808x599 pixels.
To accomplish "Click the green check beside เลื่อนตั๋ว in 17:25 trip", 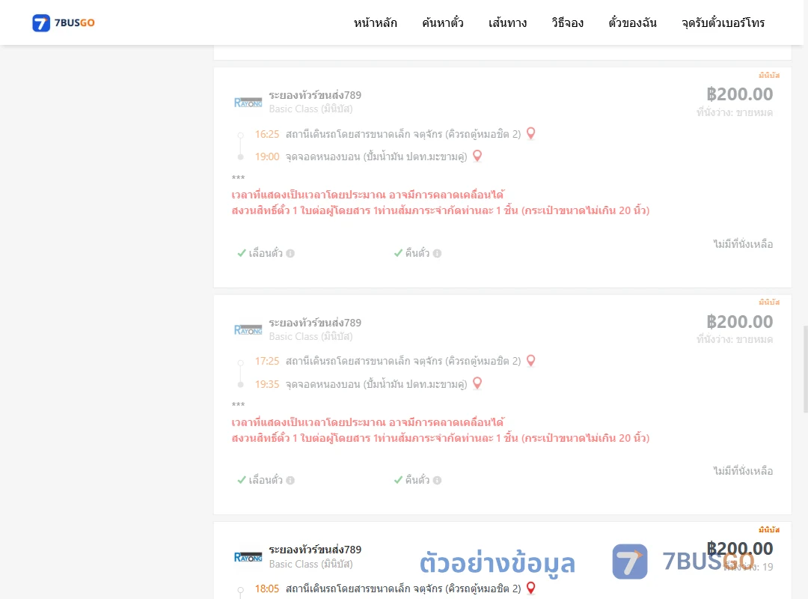I will [241, 480].
